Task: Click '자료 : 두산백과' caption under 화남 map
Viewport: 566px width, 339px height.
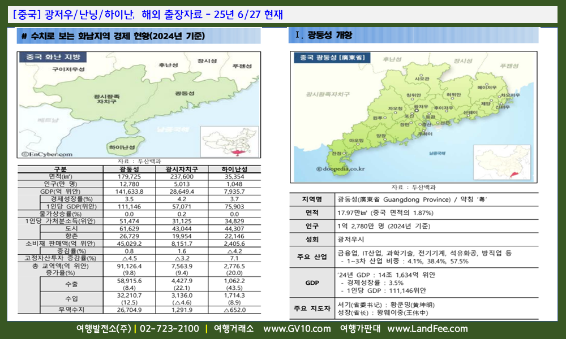Action: point(139,162)
